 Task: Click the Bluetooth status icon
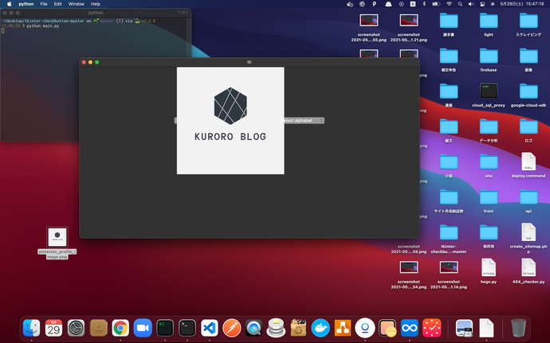point(424,4)
